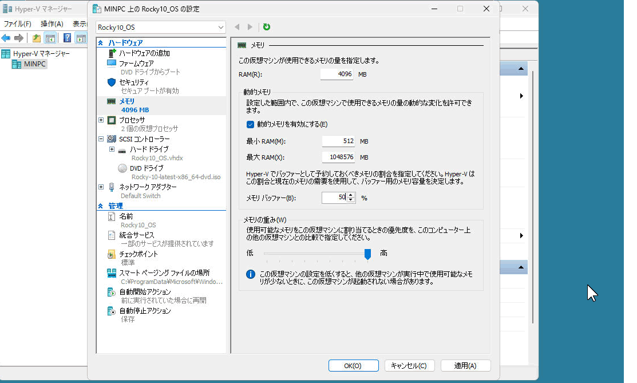The image size is (637, 383).
Task: Expand the ハード ドライブ node
Action: pyautogui.click(x=112, y=149)
